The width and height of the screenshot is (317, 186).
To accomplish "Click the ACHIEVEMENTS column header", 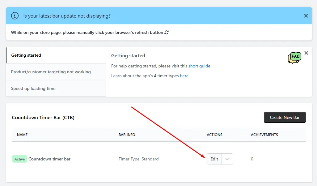I will (264, 135).
